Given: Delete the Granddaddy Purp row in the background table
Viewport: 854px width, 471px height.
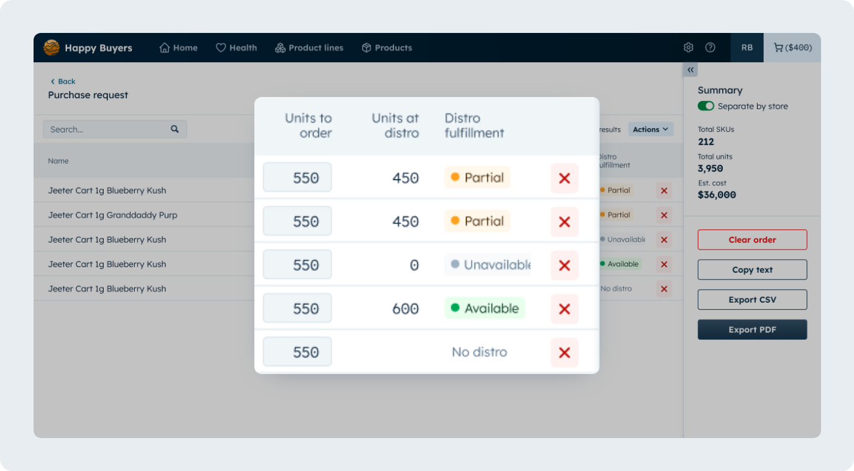Looking at the screenshot, I should tap(664, 215).
